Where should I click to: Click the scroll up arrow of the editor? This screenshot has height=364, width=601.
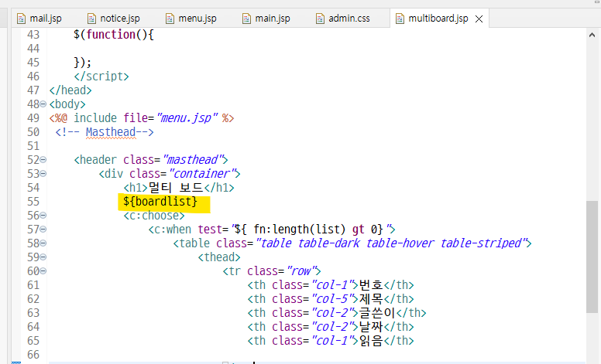click(x=592, y=35)
